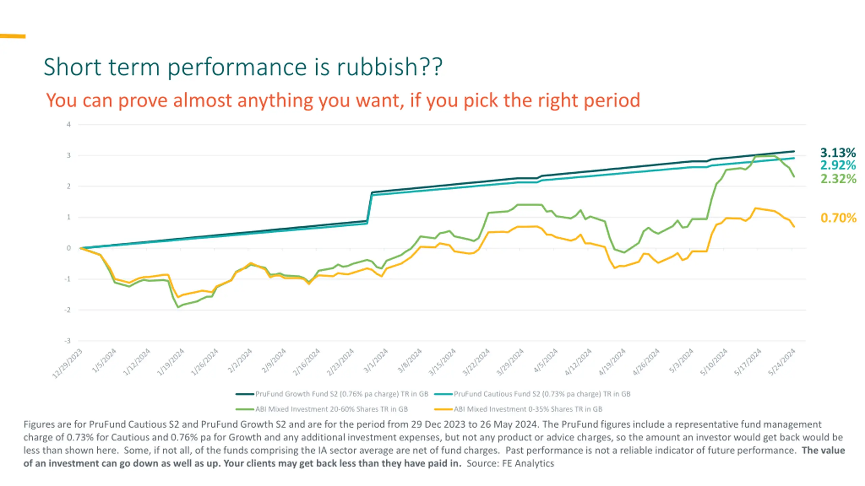
Task: Click the 3/1/2024 x-axis date label
Action: 376,361
